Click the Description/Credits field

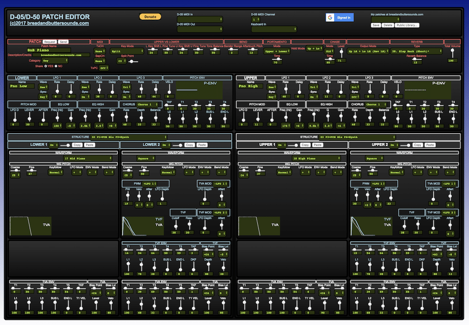(x=61, y=55)
